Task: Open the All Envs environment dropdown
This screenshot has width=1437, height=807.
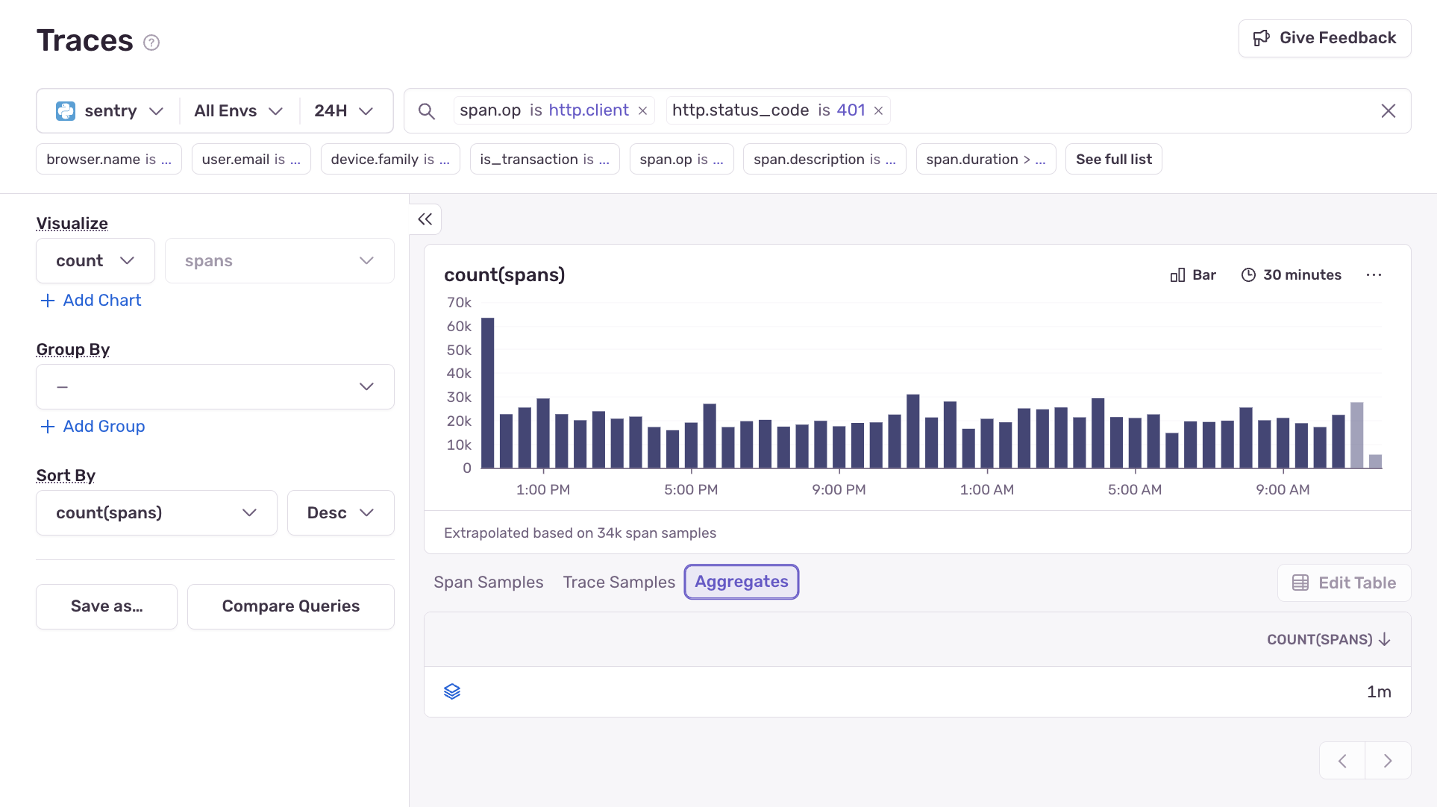Action: click(238, 111)
